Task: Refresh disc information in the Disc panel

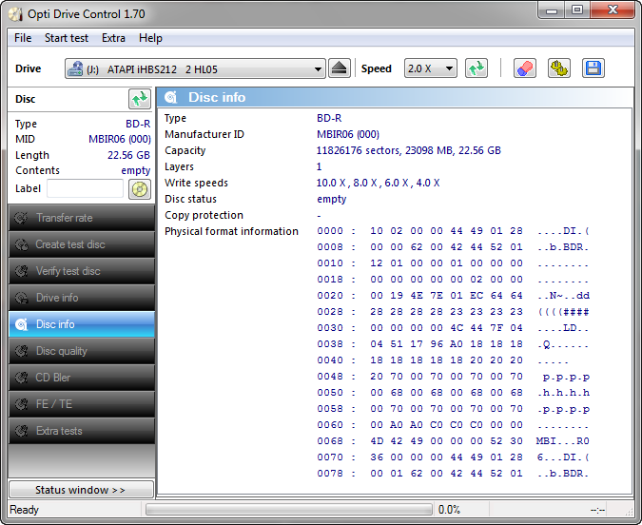Action: (x=140, y=99)
